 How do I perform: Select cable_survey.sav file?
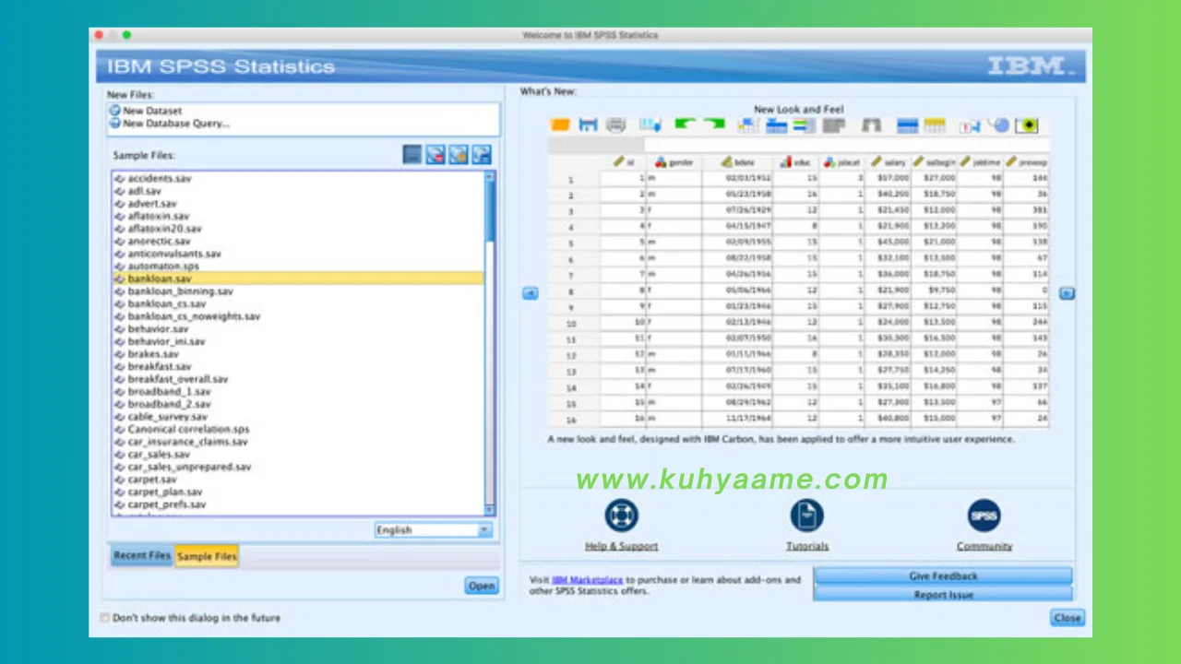[297, 416]
